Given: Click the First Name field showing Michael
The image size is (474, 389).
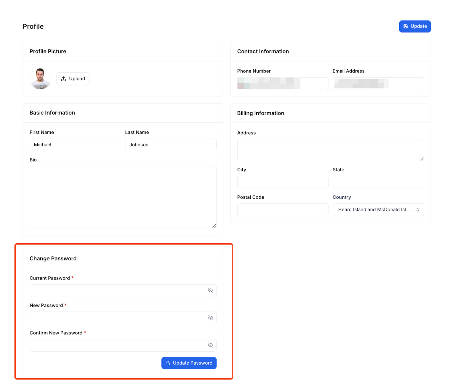Looking at the screenshot, I should (75, 145).
